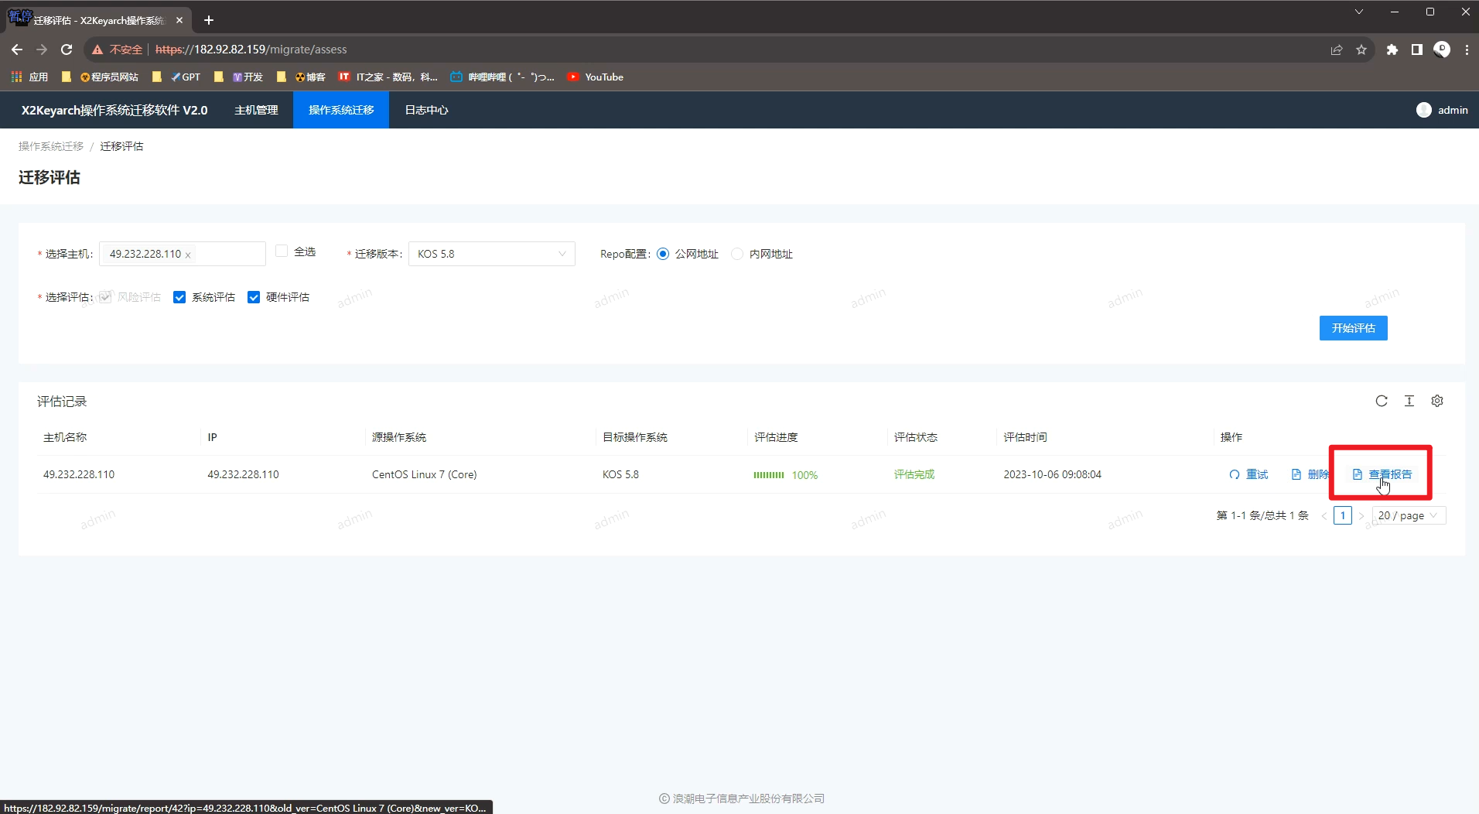
Task: View report via 查看报告
Action: pos(1382,474)
